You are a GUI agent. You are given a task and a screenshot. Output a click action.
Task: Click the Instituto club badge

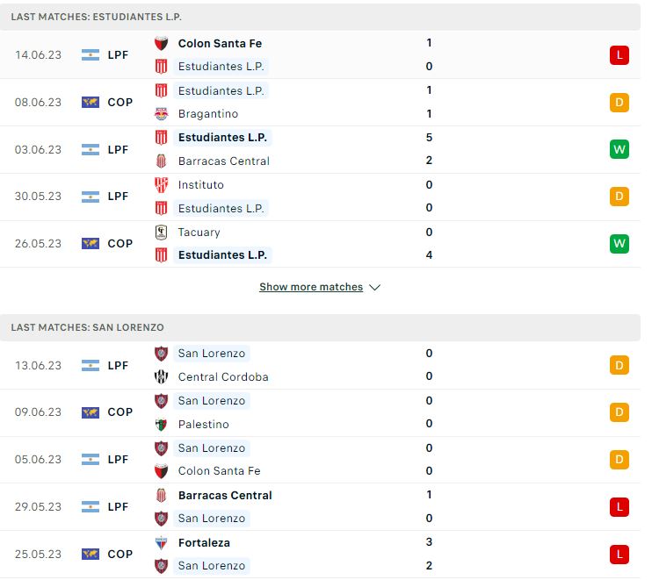[x=161, y=185]
